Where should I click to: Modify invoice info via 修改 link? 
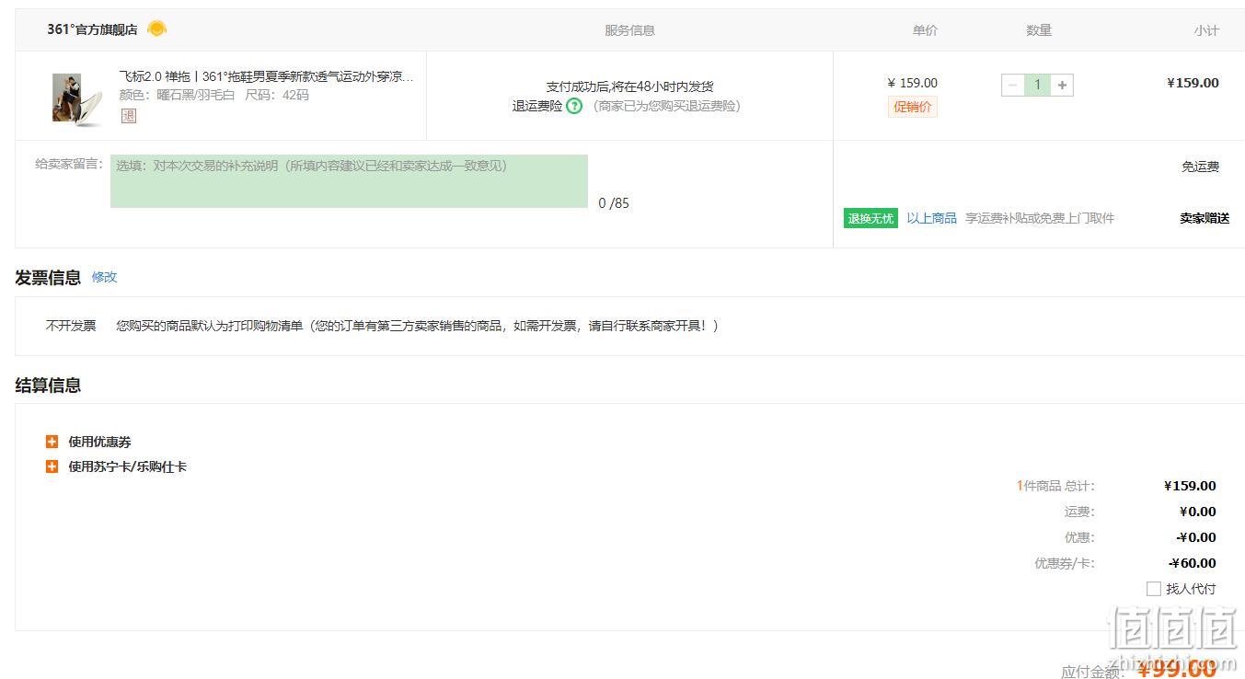[x=104, y=277]
